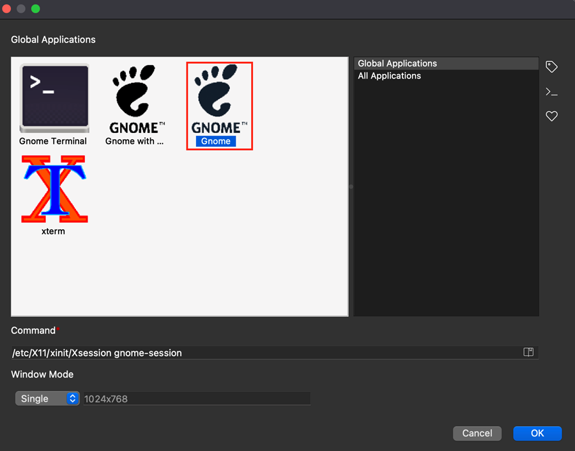Click the splitter handle between the panes

(351, 187)
